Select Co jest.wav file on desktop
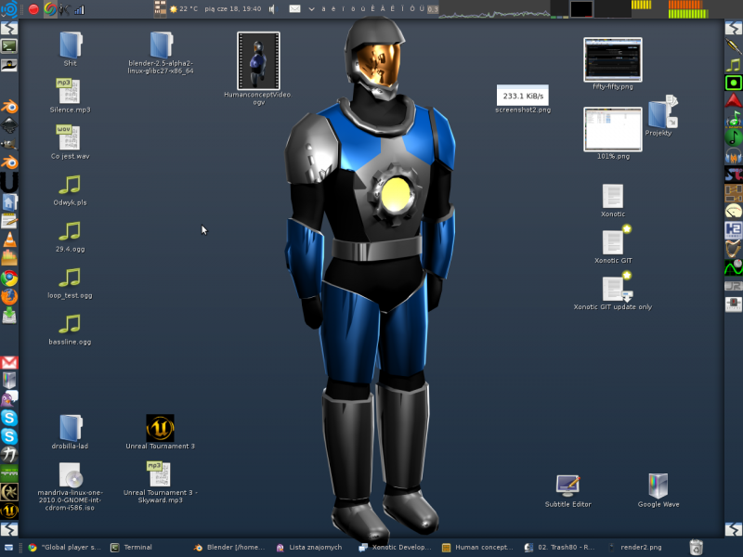Viewport: 743px width, 557px height. click(x=71, y=142)
